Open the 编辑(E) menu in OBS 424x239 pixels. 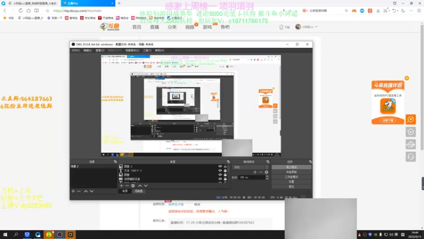87,50
